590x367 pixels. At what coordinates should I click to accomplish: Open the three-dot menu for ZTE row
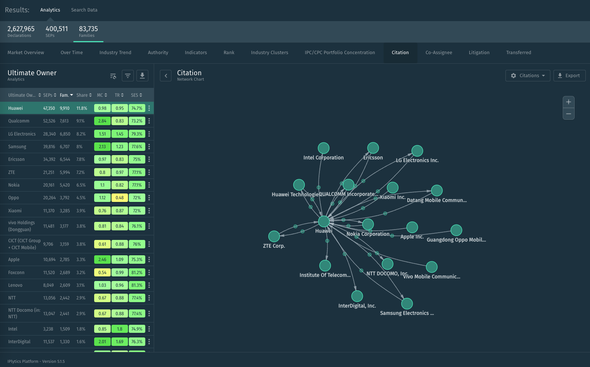click(149, 172)
